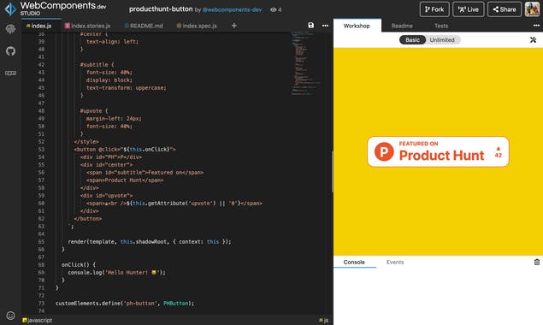Open the GitHub icon in the sidebar
543x325 pixels.
(10, 51)
